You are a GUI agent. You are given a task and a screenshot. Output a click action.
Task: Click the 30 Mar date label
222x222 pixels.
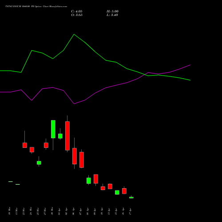point(52,211)
